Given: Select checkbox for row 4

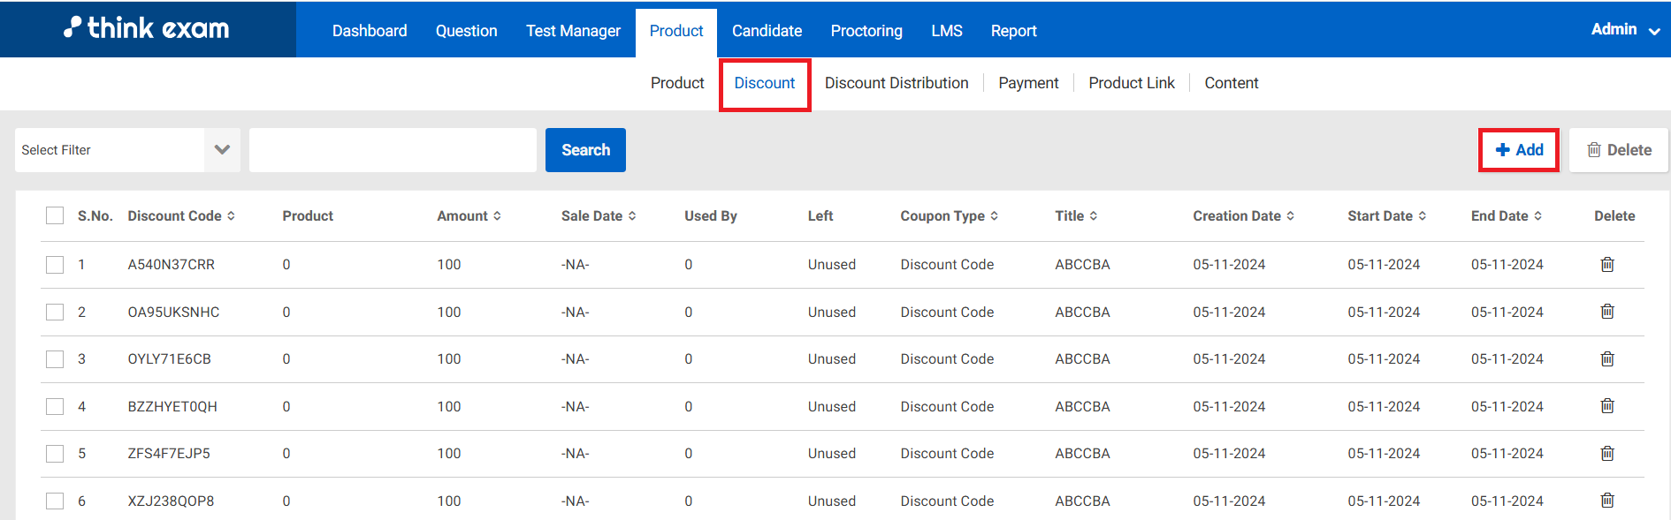Looking at the screenshot, I should (x=55, y=406).
